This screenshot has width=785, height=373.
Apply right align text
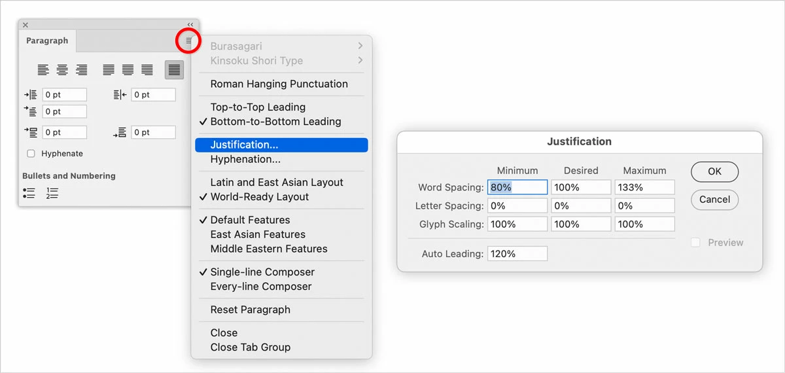point(82,69)
